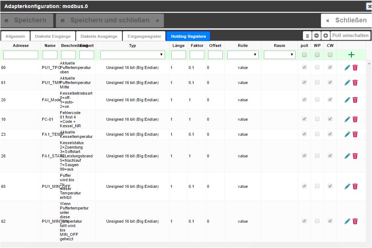Click the Typ column header

[132, 46]
